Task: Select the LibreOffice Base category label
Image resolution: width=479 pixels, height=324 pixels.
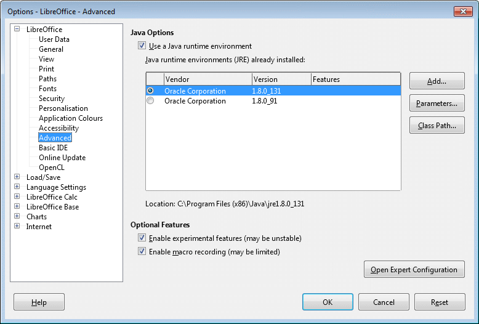Action: point(52,207)
